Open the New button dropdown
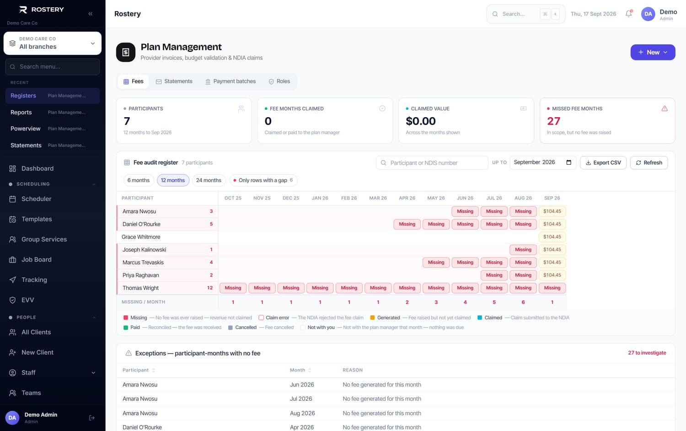 click(x=653, y=52)
